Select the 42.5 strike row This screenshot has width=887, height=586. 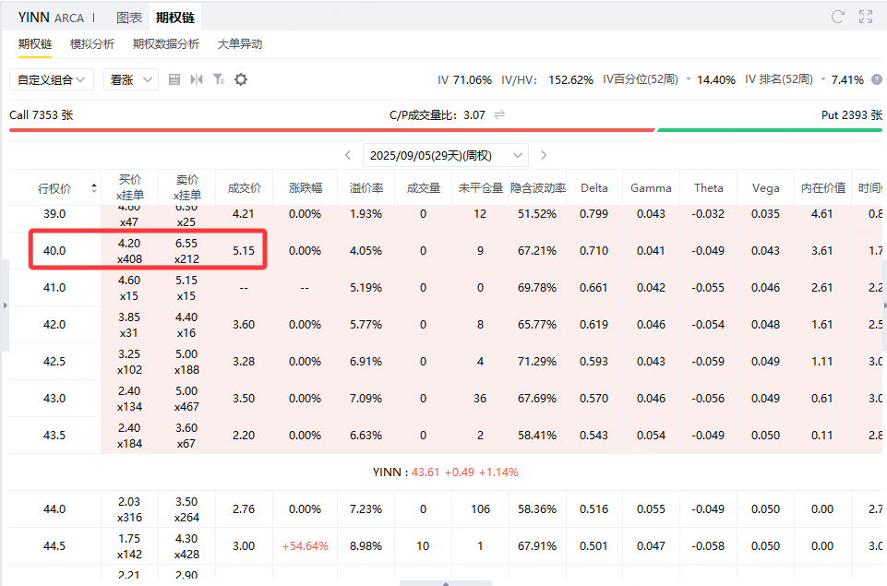445,362
